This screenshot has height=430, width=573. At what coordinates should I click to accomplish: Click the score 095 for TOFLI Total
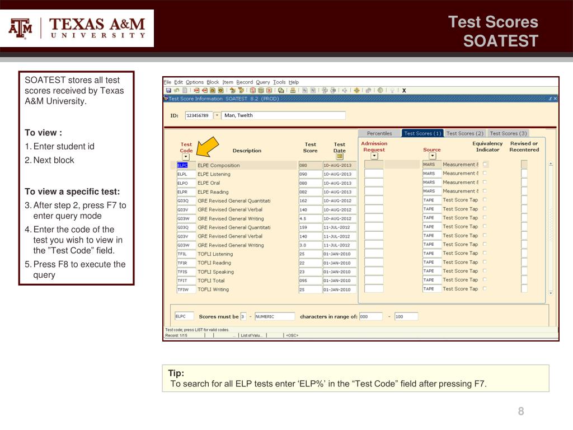coord(310,281)
